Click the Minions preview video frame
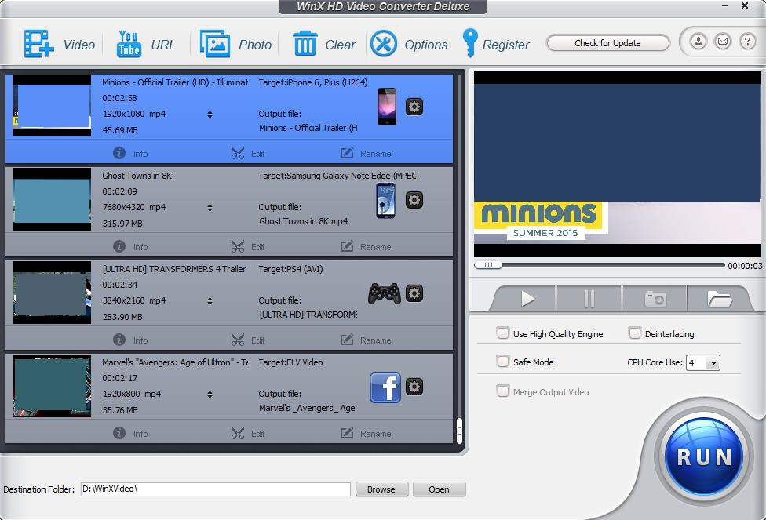Viewport: 766px width, 520px height. (x=617, y=164)
